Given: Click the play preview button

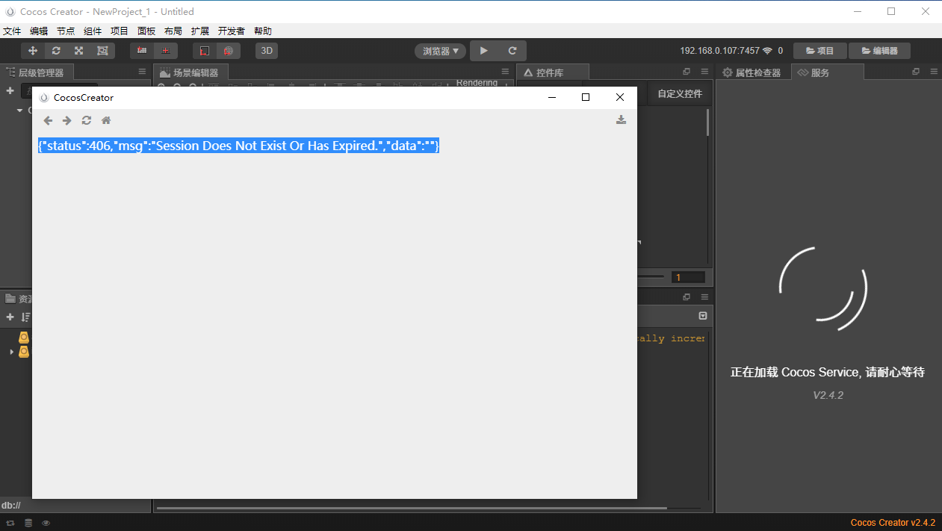Looking at the screenshot, I should [484, 51].
